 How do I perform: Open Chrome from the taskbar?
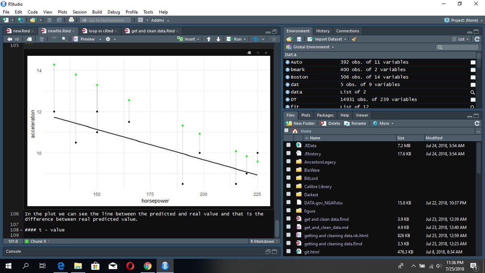[x=148, y=265]
